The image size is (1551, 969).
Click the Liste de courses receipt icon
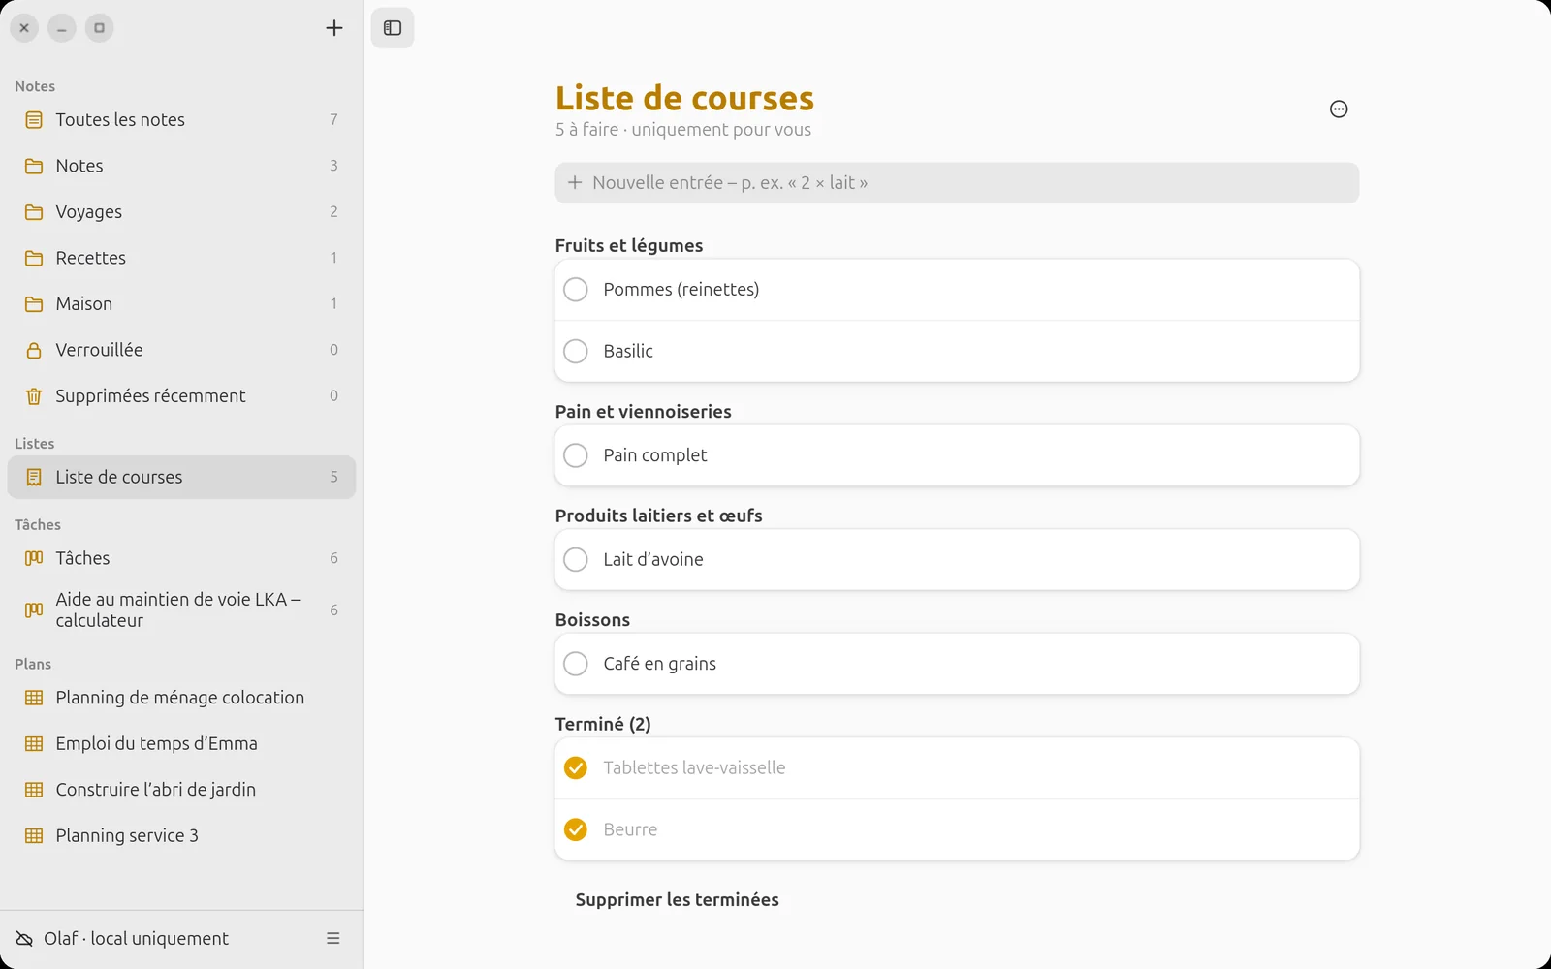click(34, 477)
